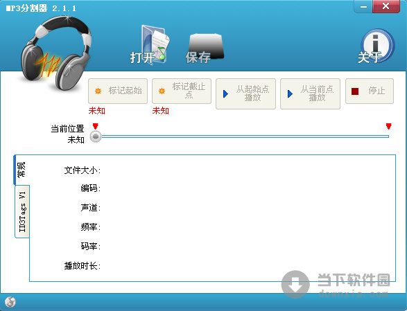Image resolution: width=407 pixels, height=311 pixels.
Task: Click the 声道 label
Action: point(91,208)
